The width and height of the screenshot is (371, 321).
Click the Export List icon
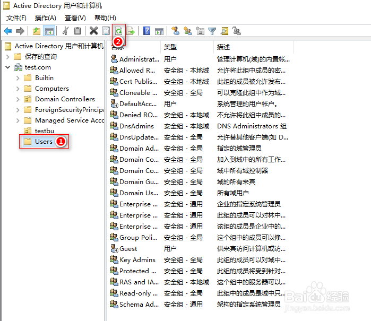[x=131, y=31]
